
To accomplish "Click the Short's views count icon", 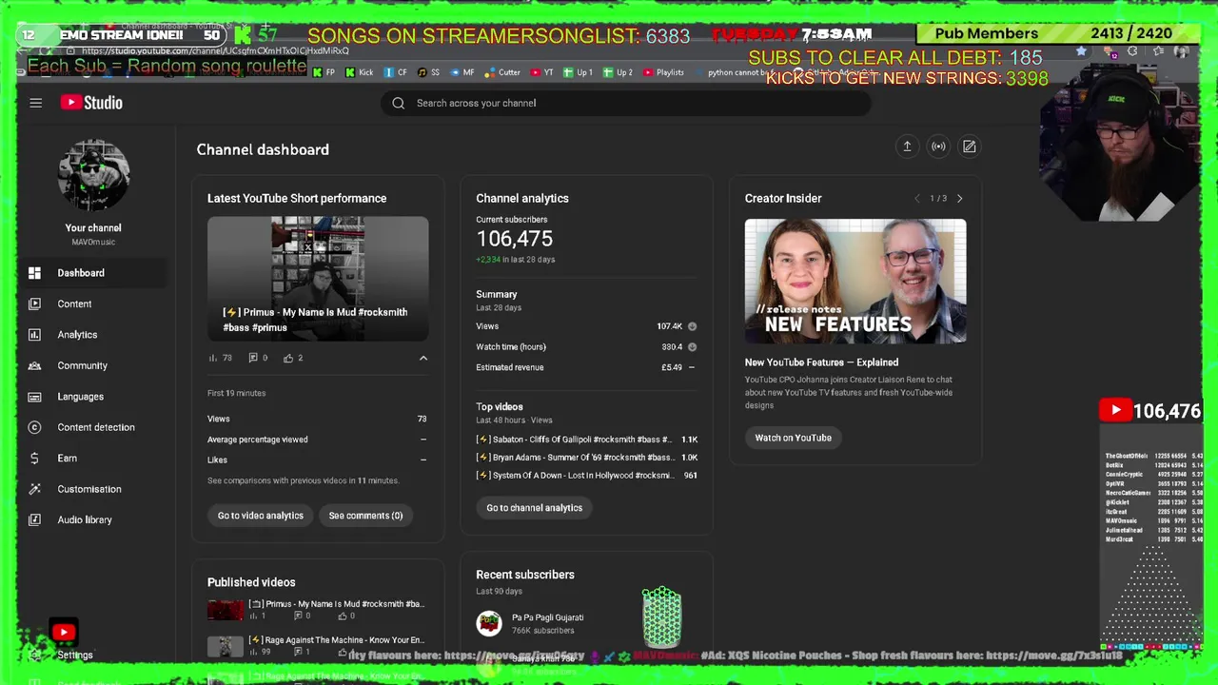I will click(213, 358).
